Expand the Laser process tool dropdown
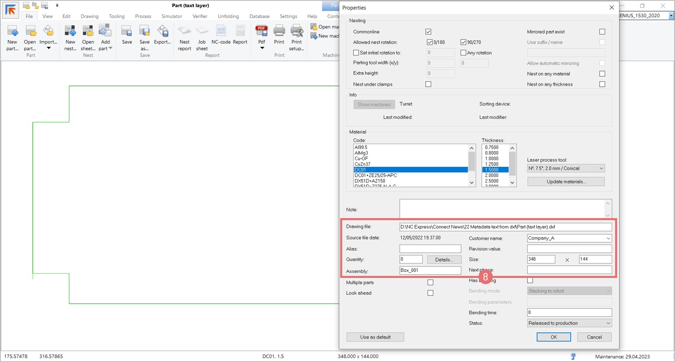The width and height of the screenshot is (675, 362). [x=601, y=168]
